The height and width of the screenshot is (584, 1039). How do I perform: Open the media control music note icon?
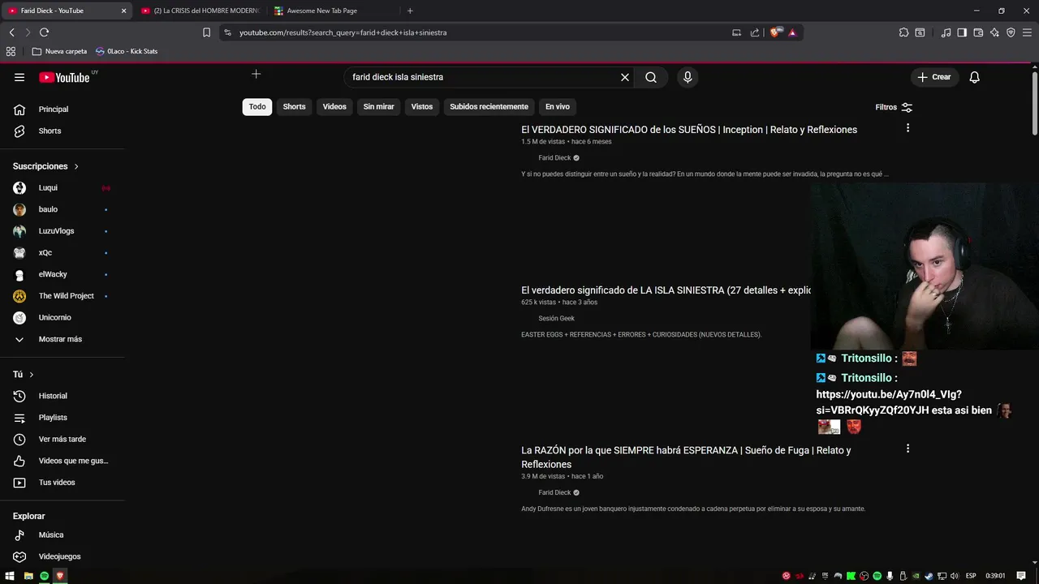tap(946, 32)
